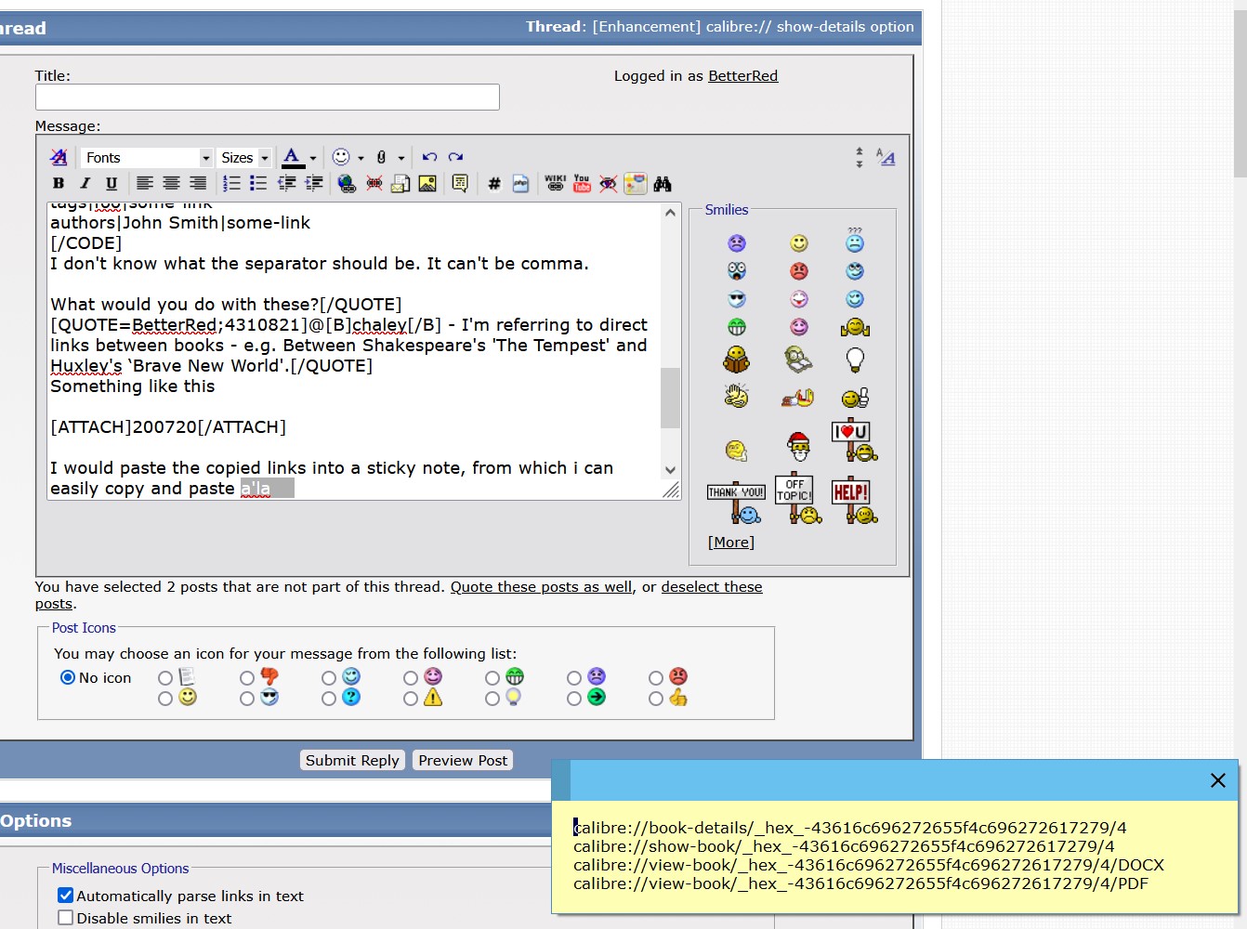Wrap selection in PHP tags
Screen dimensions: 1247x929
pyautogui.click(x=521, y=184)
